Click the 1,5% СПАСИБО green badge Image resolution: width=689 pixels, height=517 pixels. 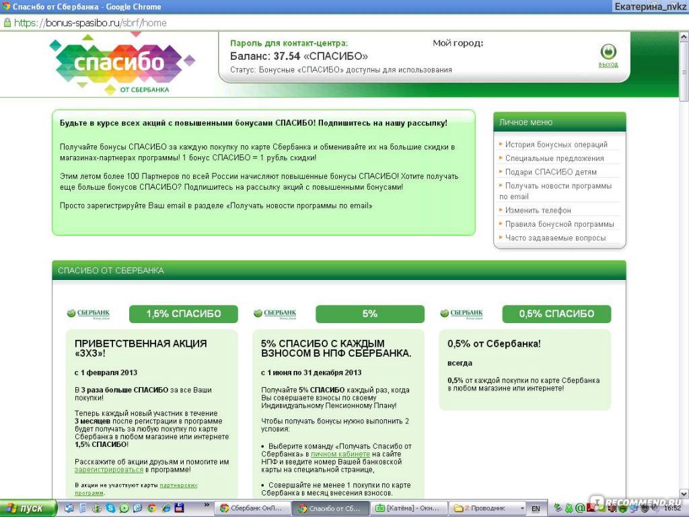point(184,314)
